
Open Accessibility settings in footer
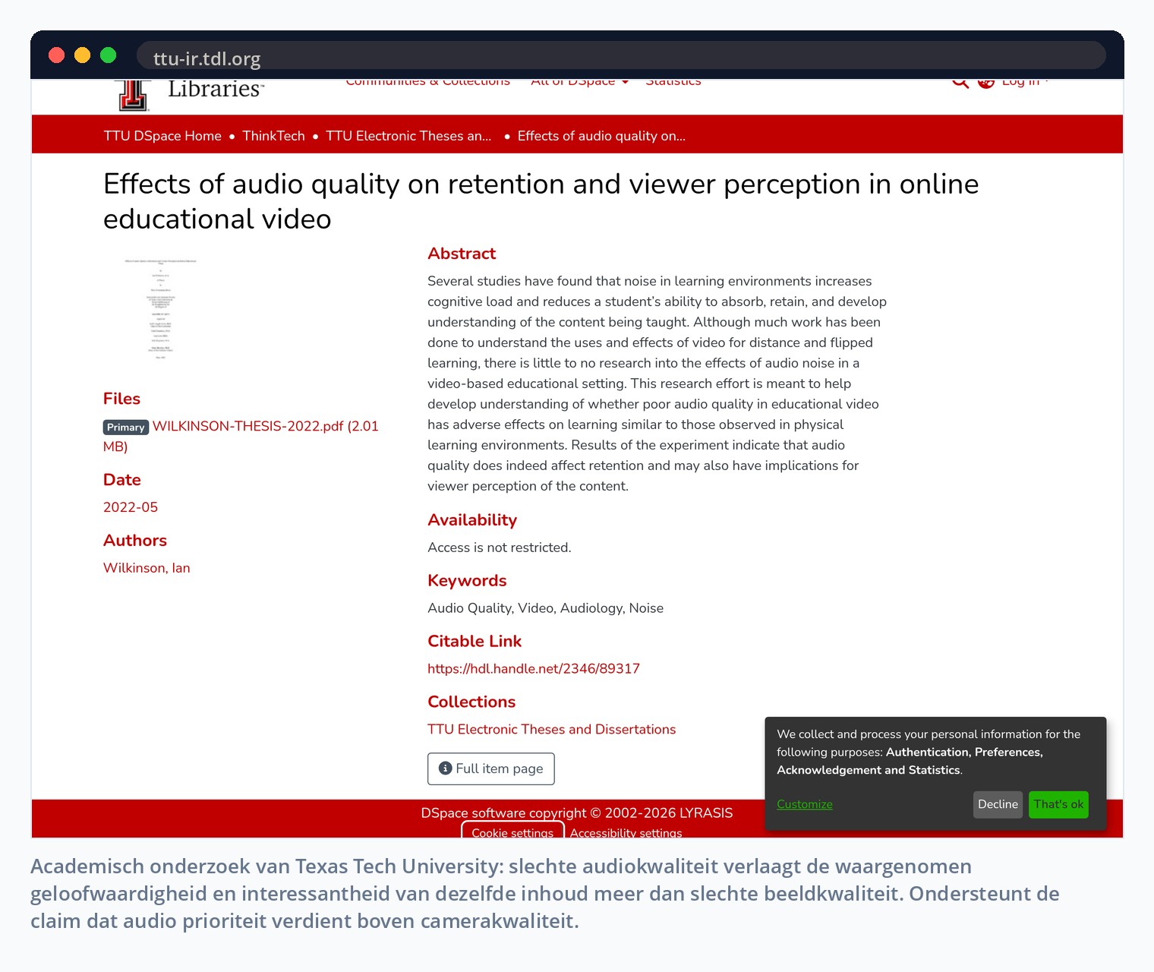coord(626,833)
